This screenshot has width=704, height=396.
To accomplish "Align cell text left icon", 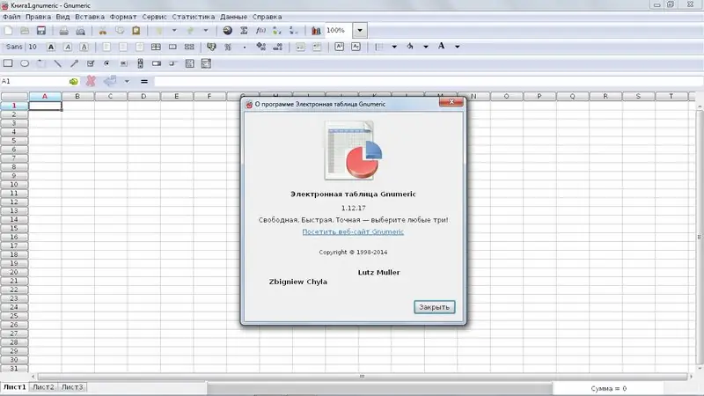I will [106, 47].
